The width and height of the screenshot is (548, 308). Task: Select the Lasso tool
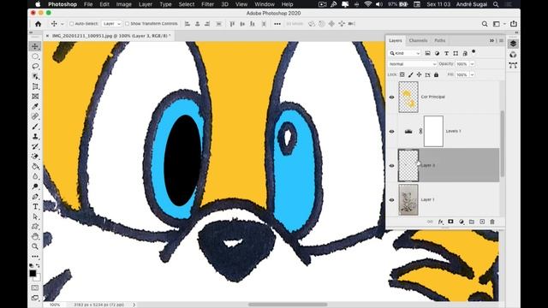tap(35, 67)
